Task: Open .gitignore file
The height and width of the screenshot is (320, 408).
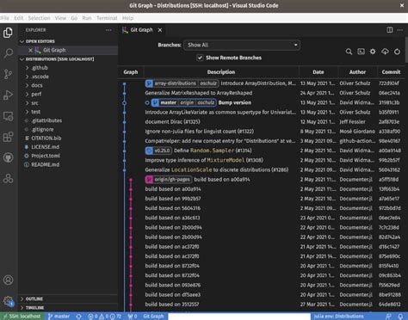Action: coord(68,129)
